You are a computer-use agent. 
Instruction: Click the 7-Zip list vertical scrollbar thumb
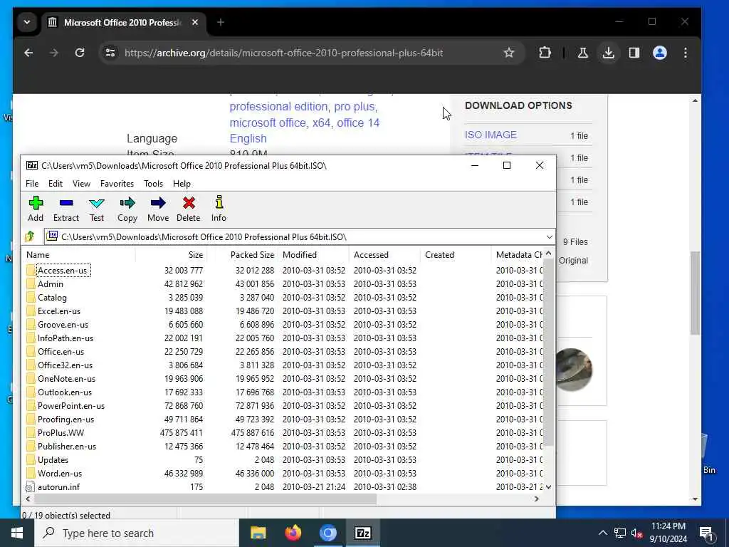pos(548,352)
